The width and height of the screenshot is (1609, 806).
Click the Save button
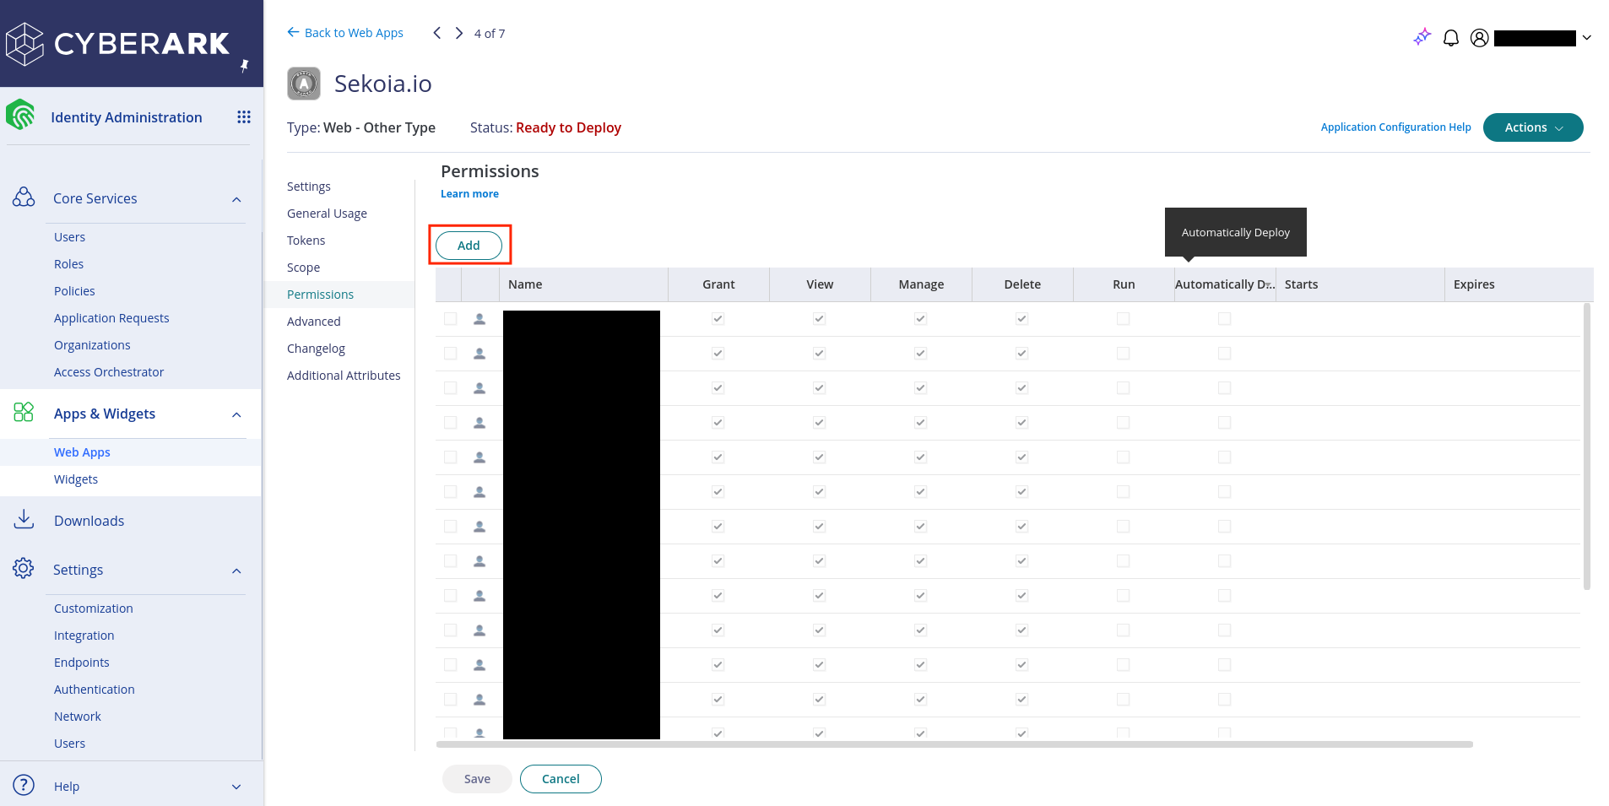pyautogui.click(x=477, y=779)
